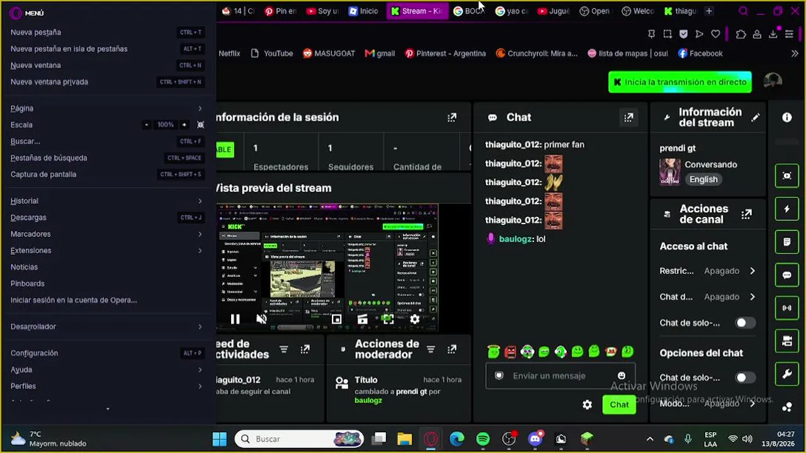Screen dimensions: 806x453
Task: Decrease page zoom in Escala row
Action: coord(147,125)
